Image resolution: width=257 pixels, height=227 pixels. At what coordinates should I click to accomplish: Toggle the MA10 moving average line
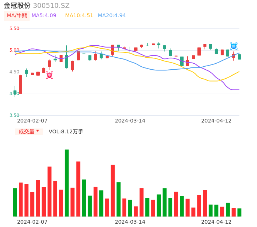79,16
